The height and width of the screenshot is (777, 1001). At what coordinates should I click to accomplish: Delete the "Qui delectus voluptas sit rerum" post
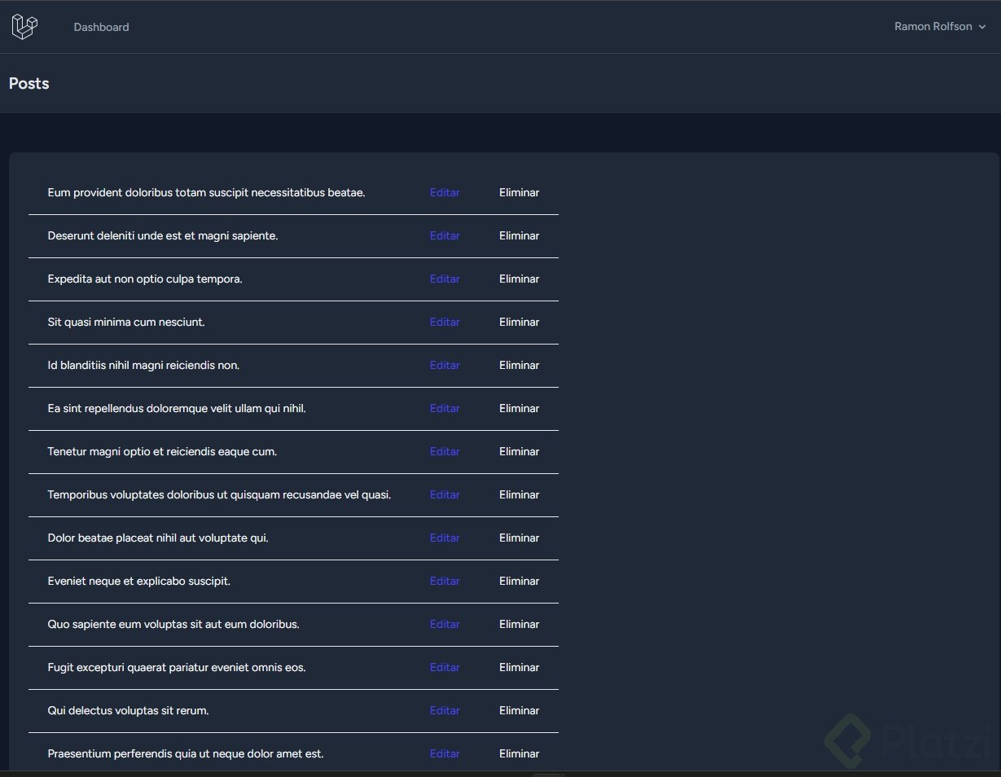tap(519, 711)
